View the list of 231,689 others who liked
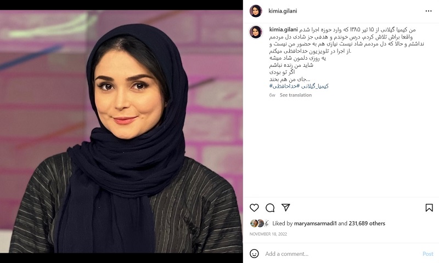The width and height of the screenshot is (439, 263). pyautogui.click(x=367, y=224)
